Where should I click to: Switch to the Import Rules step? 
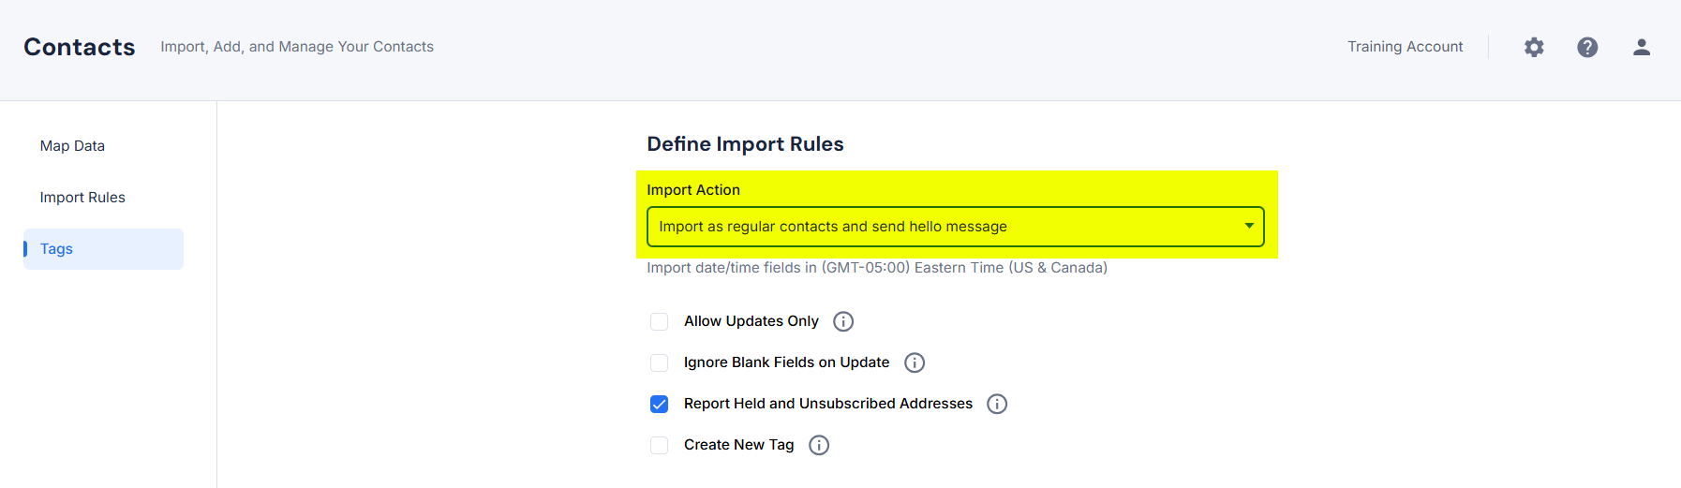tap(82, 198)
